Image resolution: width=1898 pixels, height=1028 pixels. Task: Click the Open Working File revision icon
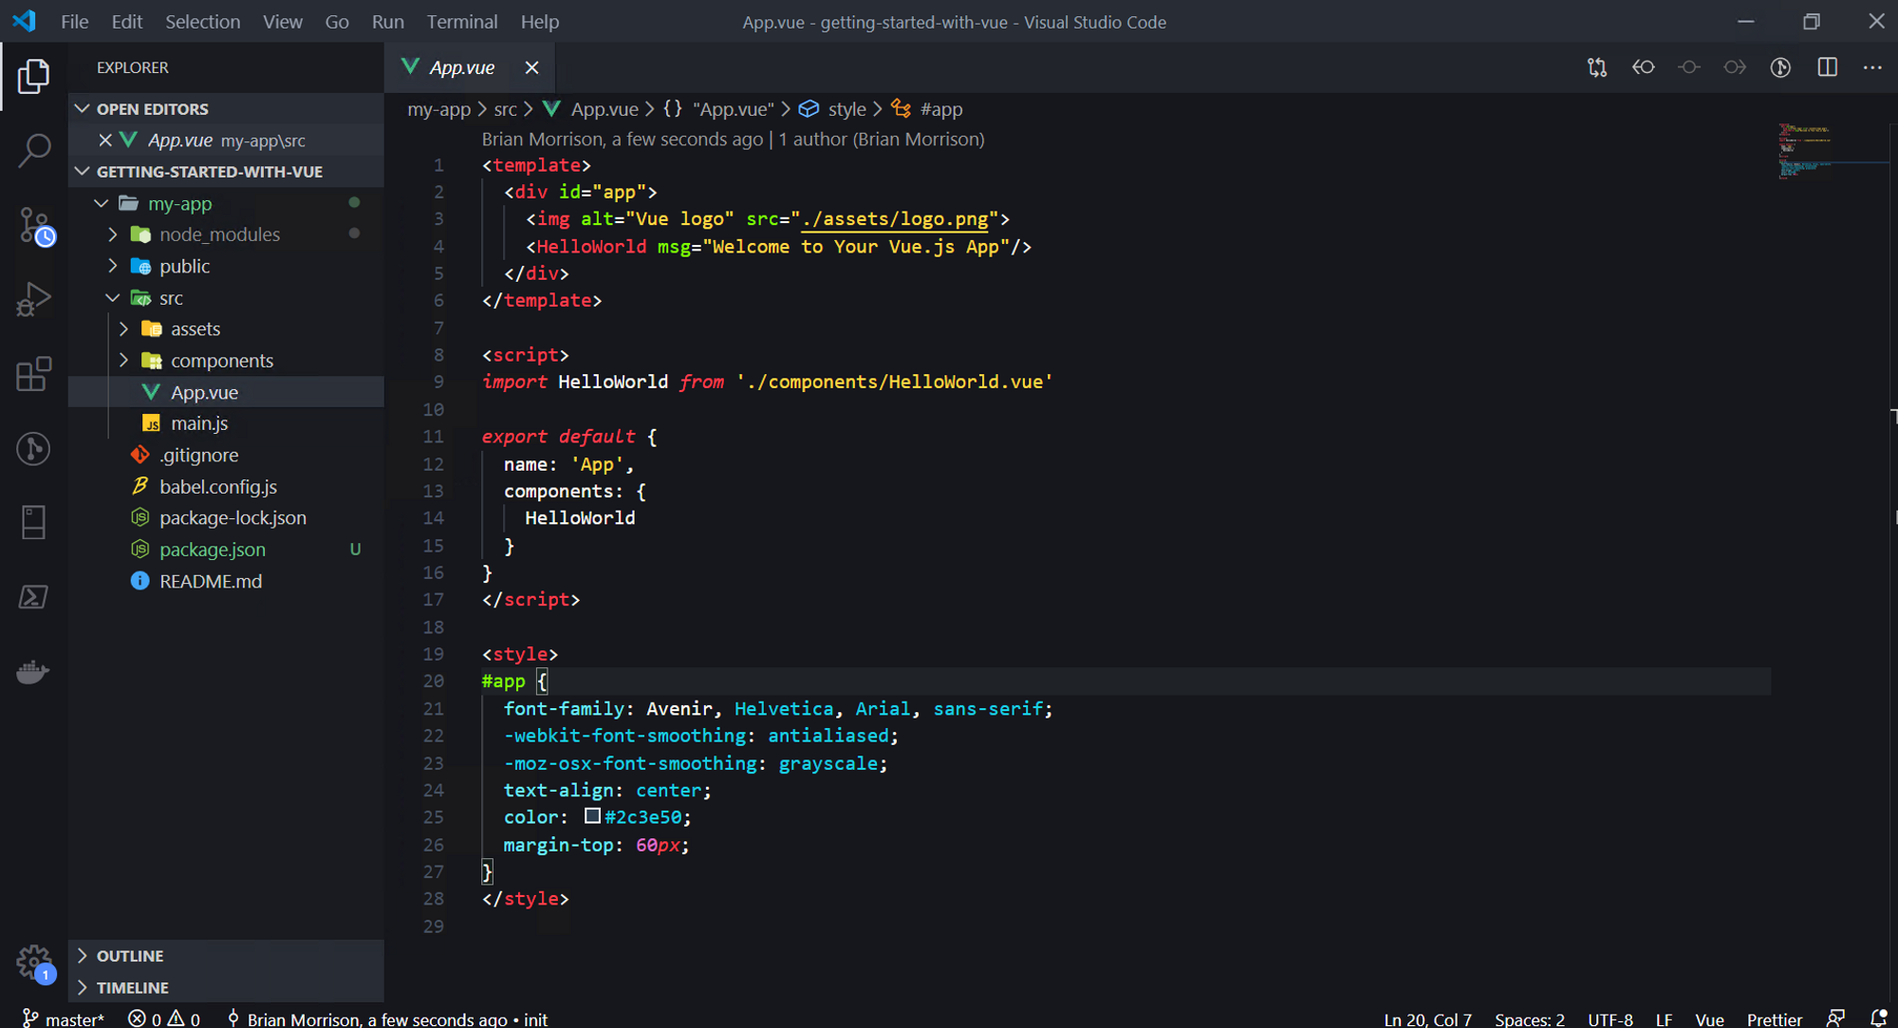1689,67
